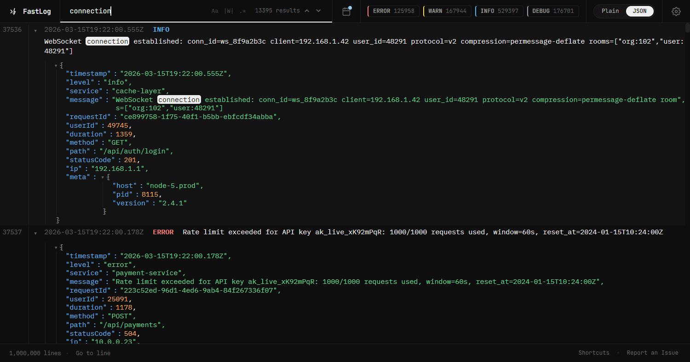Toggle whole word search option

pos(229,11)
